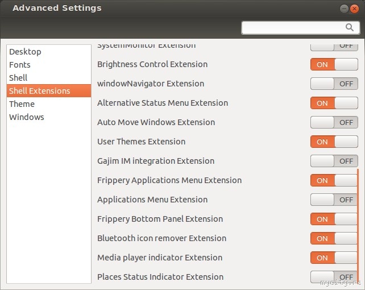Select Windows in the sidebar
The image size is (365, 290).
click(26, 117)
